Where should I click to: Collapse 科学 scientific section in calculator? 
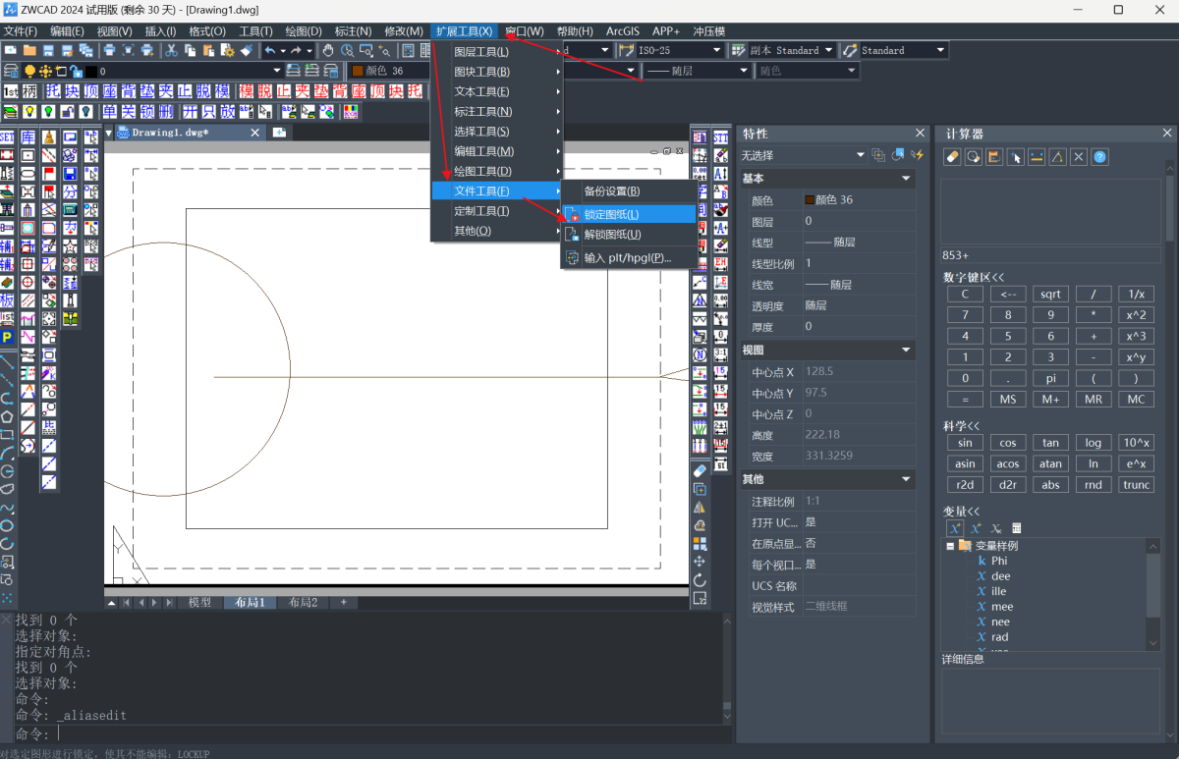tap(962, 426)
